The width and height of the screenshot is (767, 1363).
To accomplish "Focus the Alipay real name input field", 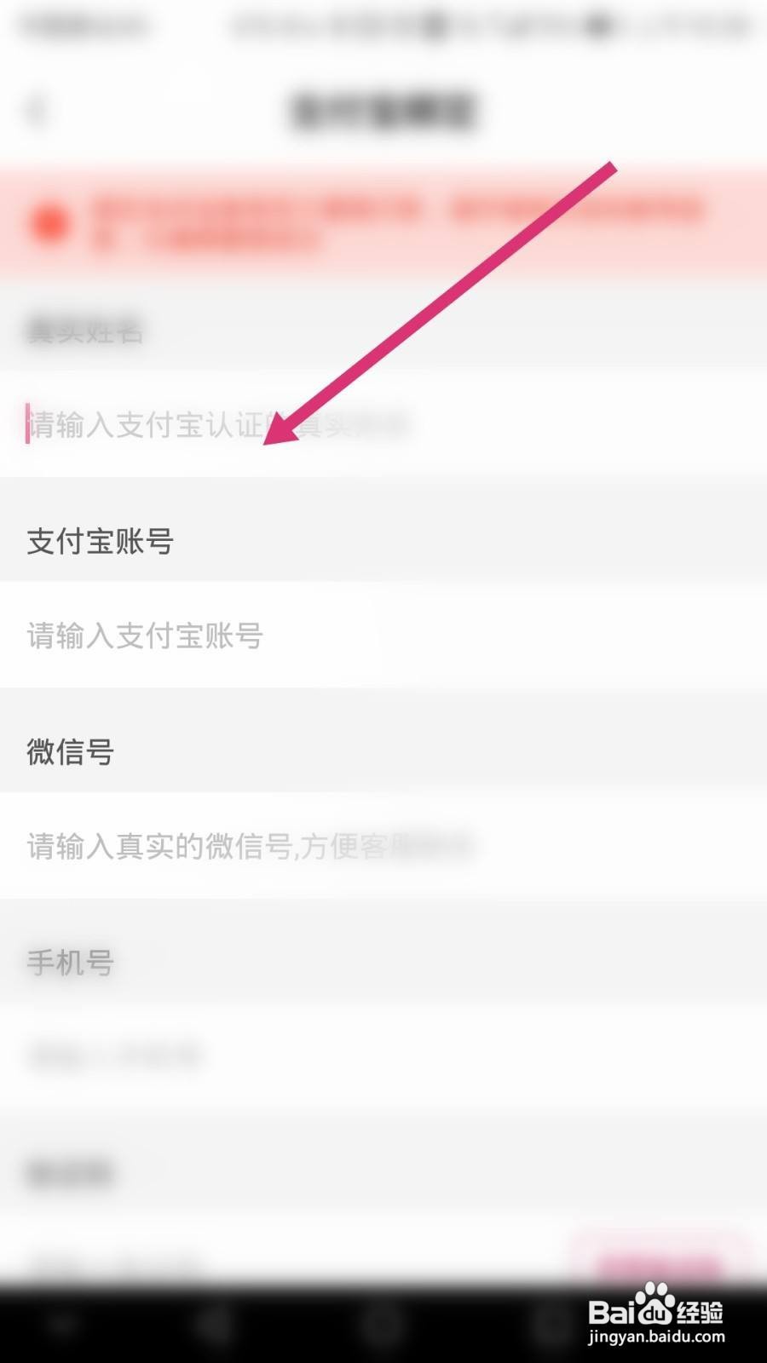I will coord(383,423).
